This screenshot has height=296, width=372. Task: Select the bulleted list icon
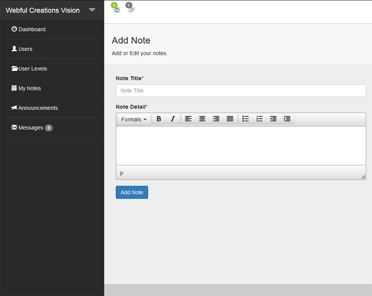pyautogui.click(x=245, y=118)
